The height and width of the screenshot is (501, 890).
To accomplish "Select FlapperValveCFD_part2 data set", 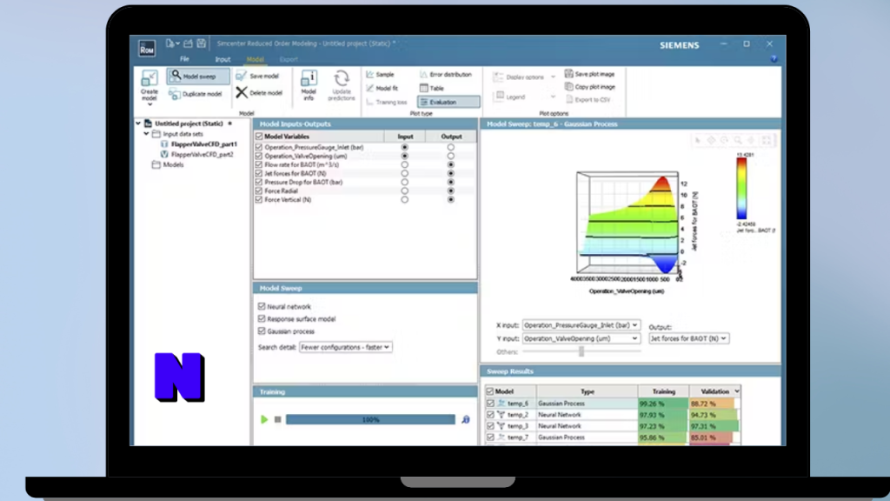I will [202, 155].
